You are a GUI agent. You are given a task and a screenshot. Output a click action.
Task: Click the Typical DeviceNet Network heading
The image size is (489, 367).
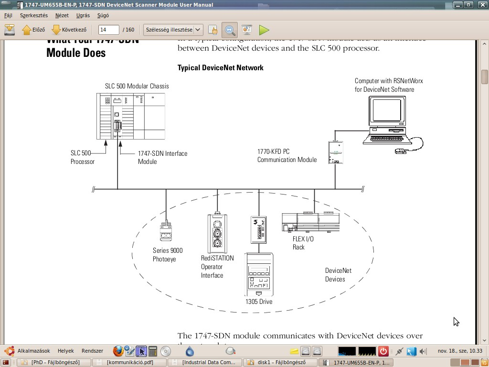click(221, 68)
